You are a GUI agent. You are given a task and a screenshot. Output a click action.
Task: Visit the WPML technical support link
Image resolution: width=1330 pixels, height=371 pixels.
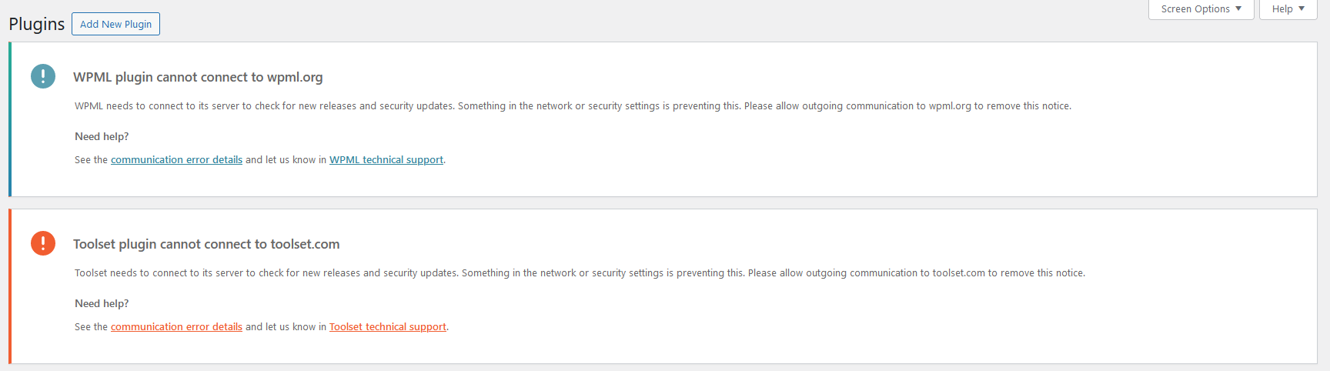[x=386, y=160]
